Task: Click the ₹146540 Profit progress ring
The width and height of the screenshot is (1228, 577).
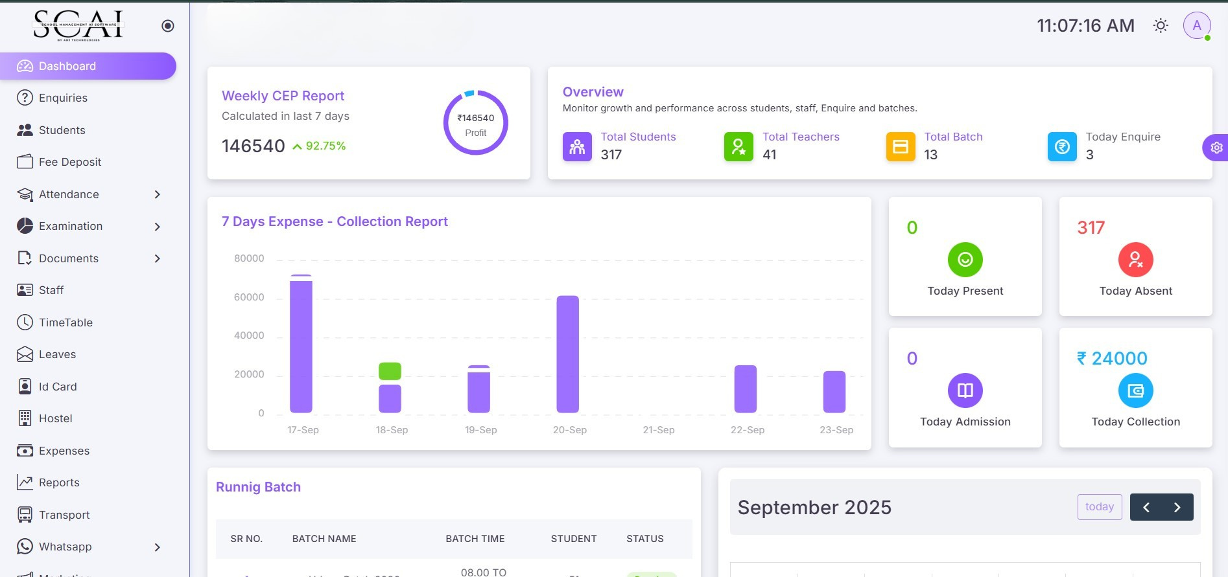Action: point(476,122)
